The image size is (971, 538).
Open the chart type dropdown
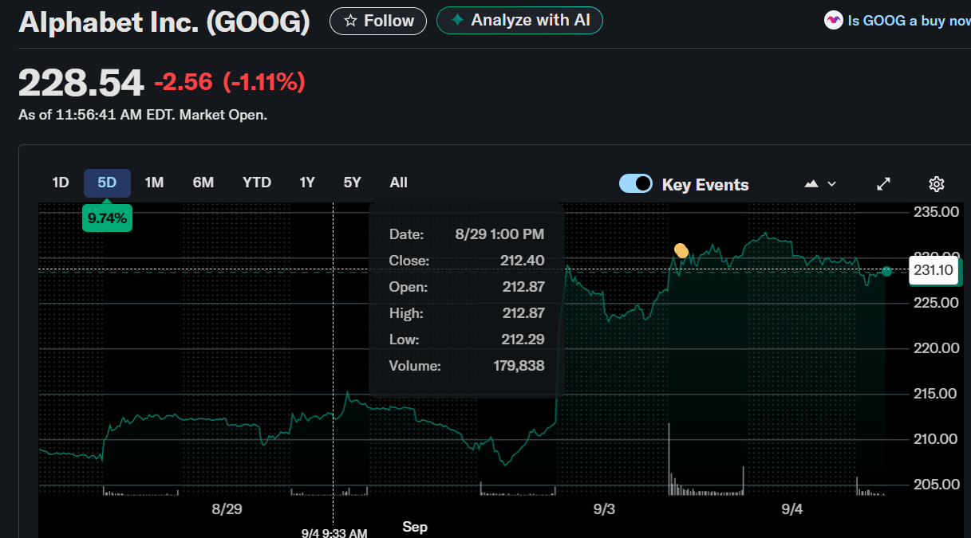[x=820, y=184]
